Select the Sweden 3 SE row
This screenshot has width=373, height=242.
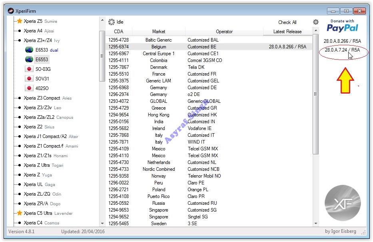click(x=209, y=224)
